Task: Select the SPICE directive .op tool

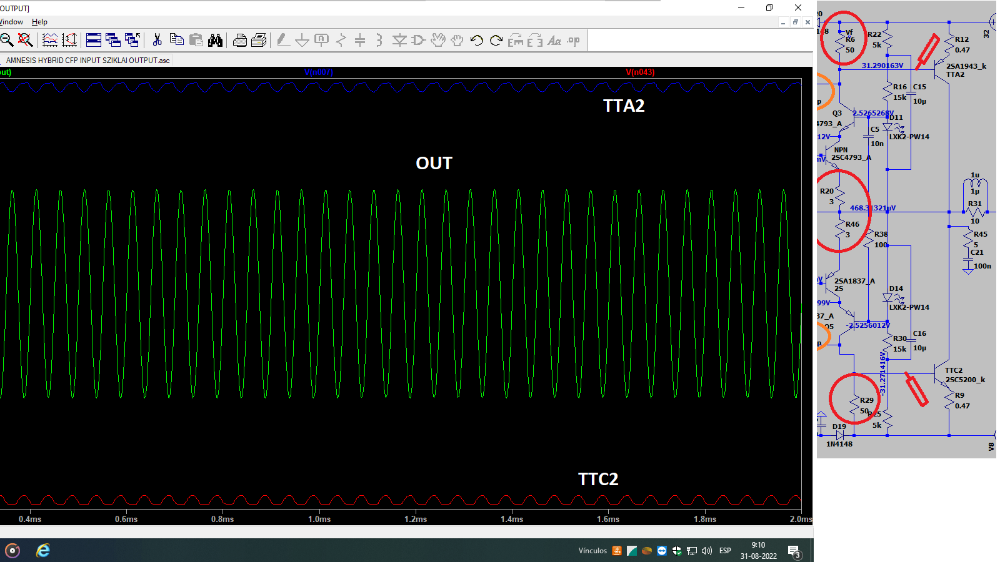Action: coord(574,41)
